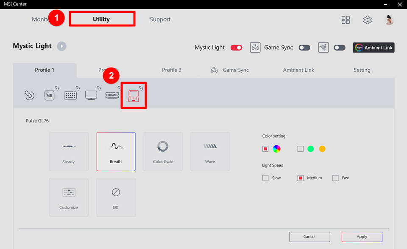The image size is (407, 249).
Task: Open the Setting tab
Action: (362, 70)
